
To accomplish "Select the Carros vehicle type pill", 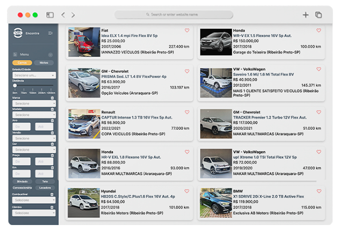I will [22, 63].
